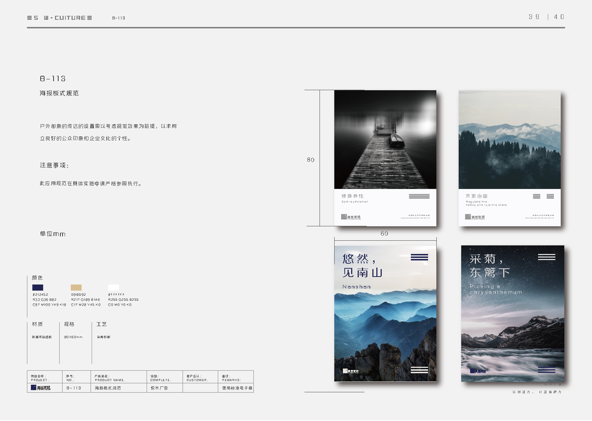Click navy stripes icon at starry poster bottom

click(546, 370)
